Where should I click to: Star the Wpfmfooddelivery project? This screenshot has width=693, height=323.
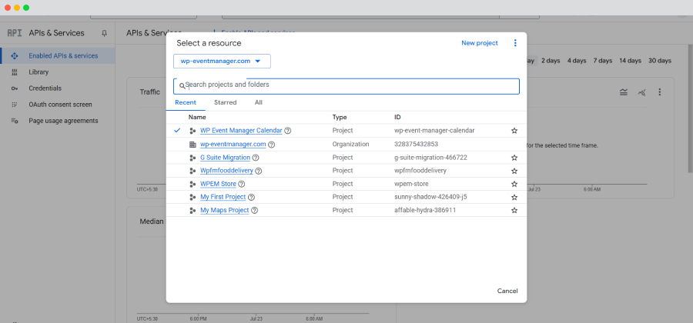click(514, 171)
